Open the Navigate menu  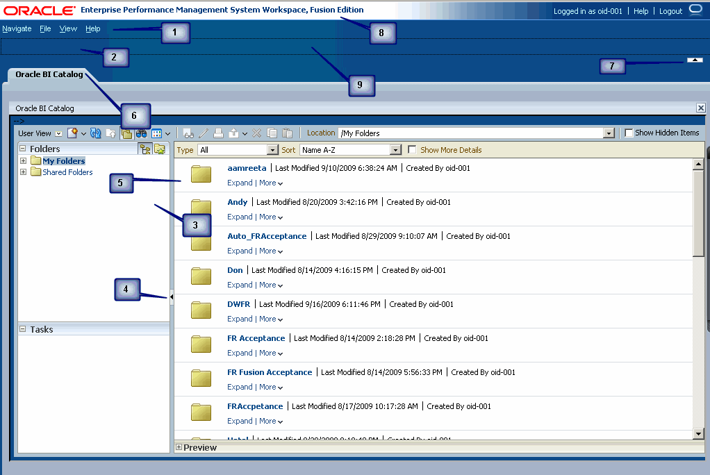17,28
